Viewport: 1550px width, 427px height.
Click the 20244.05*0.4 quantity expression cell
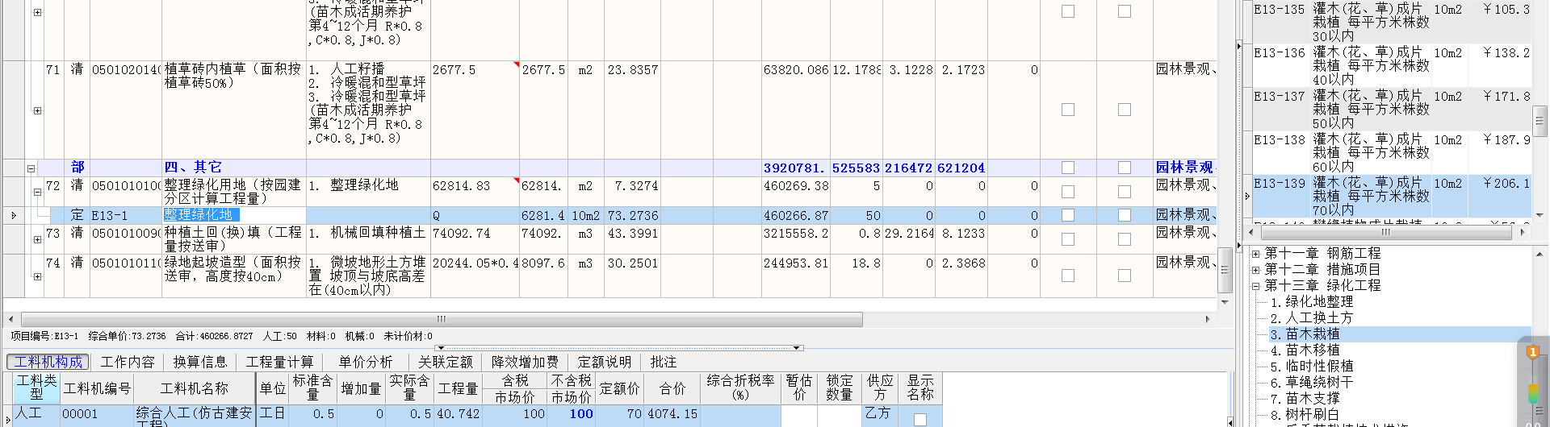coord(475,276)
